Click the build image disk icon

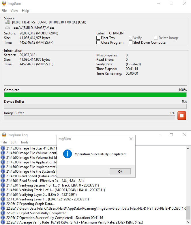8,28
